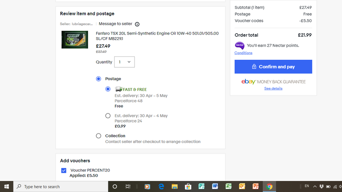The image size is (342, 192).
Task: Open See details for money back guarantee
Action: (x=273, y=88)
